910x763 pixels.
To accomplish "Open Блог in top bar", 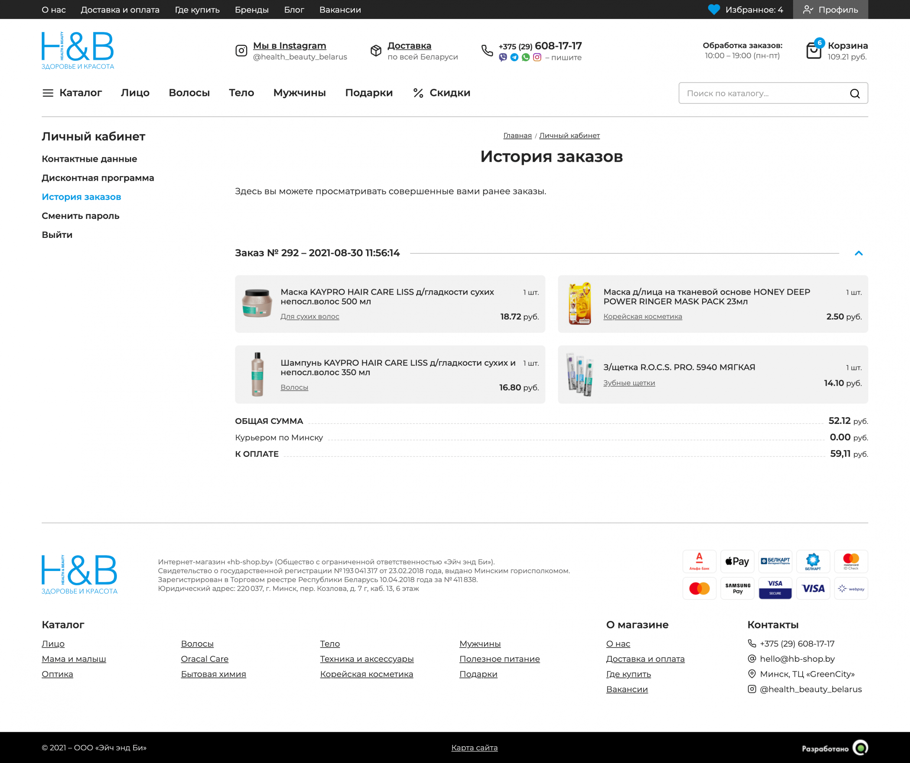I will (294, 9).
